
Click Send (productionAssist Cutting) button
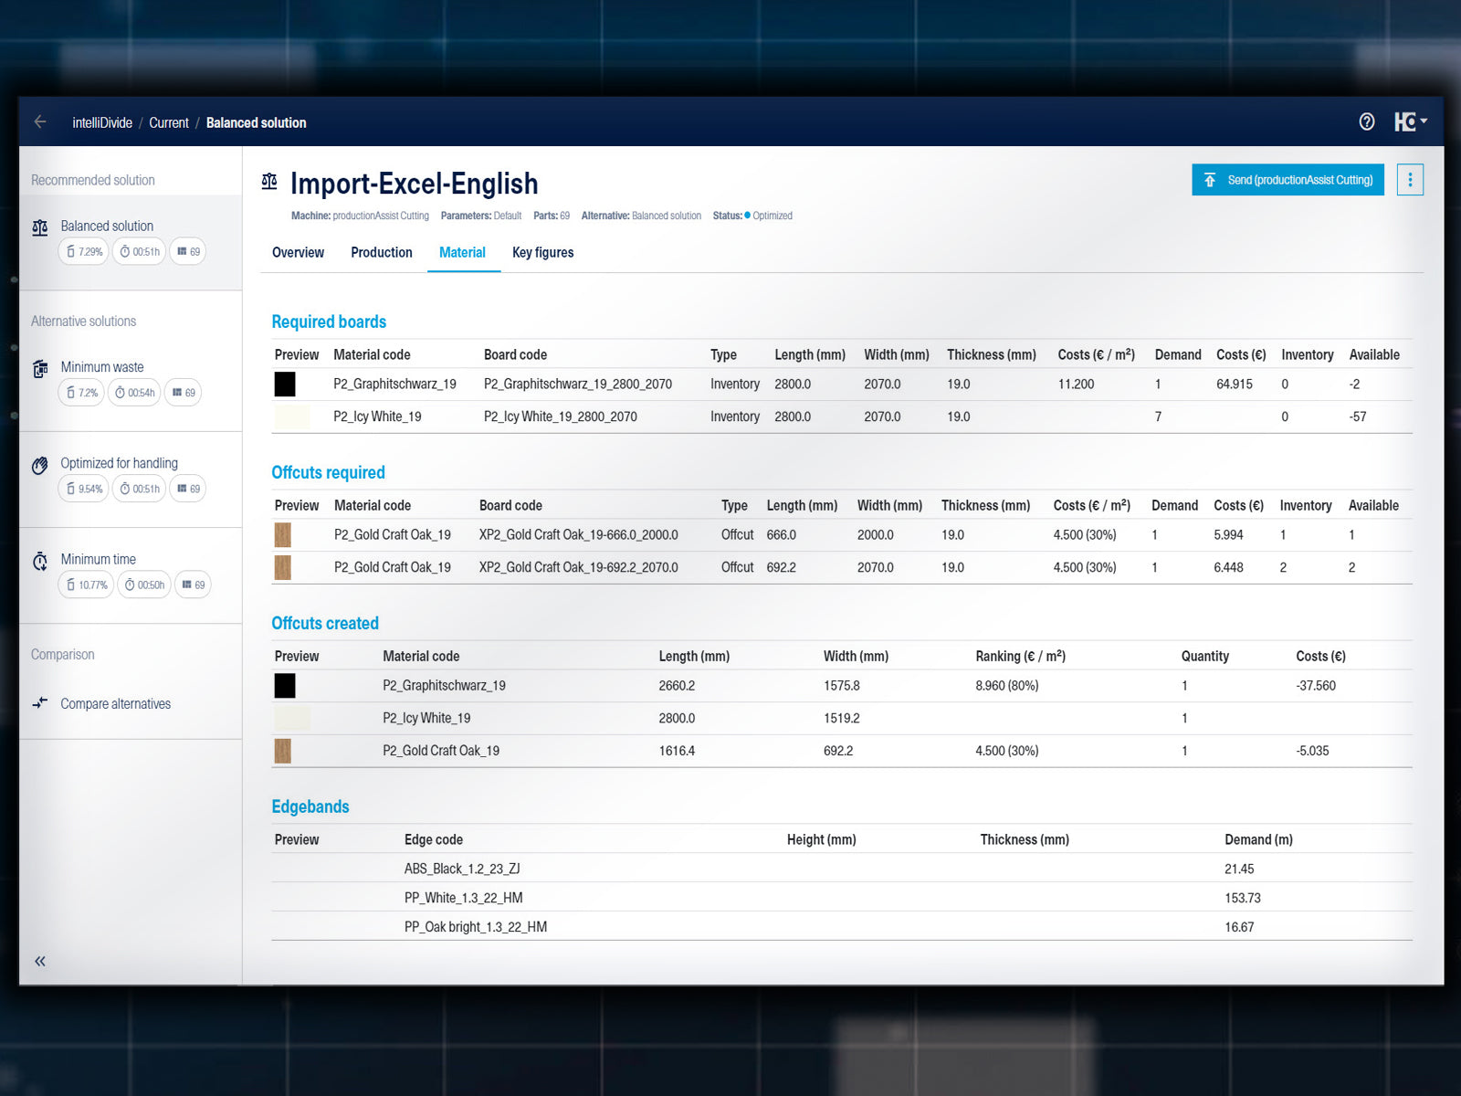pyautogui.click(x=1288, y=180)
